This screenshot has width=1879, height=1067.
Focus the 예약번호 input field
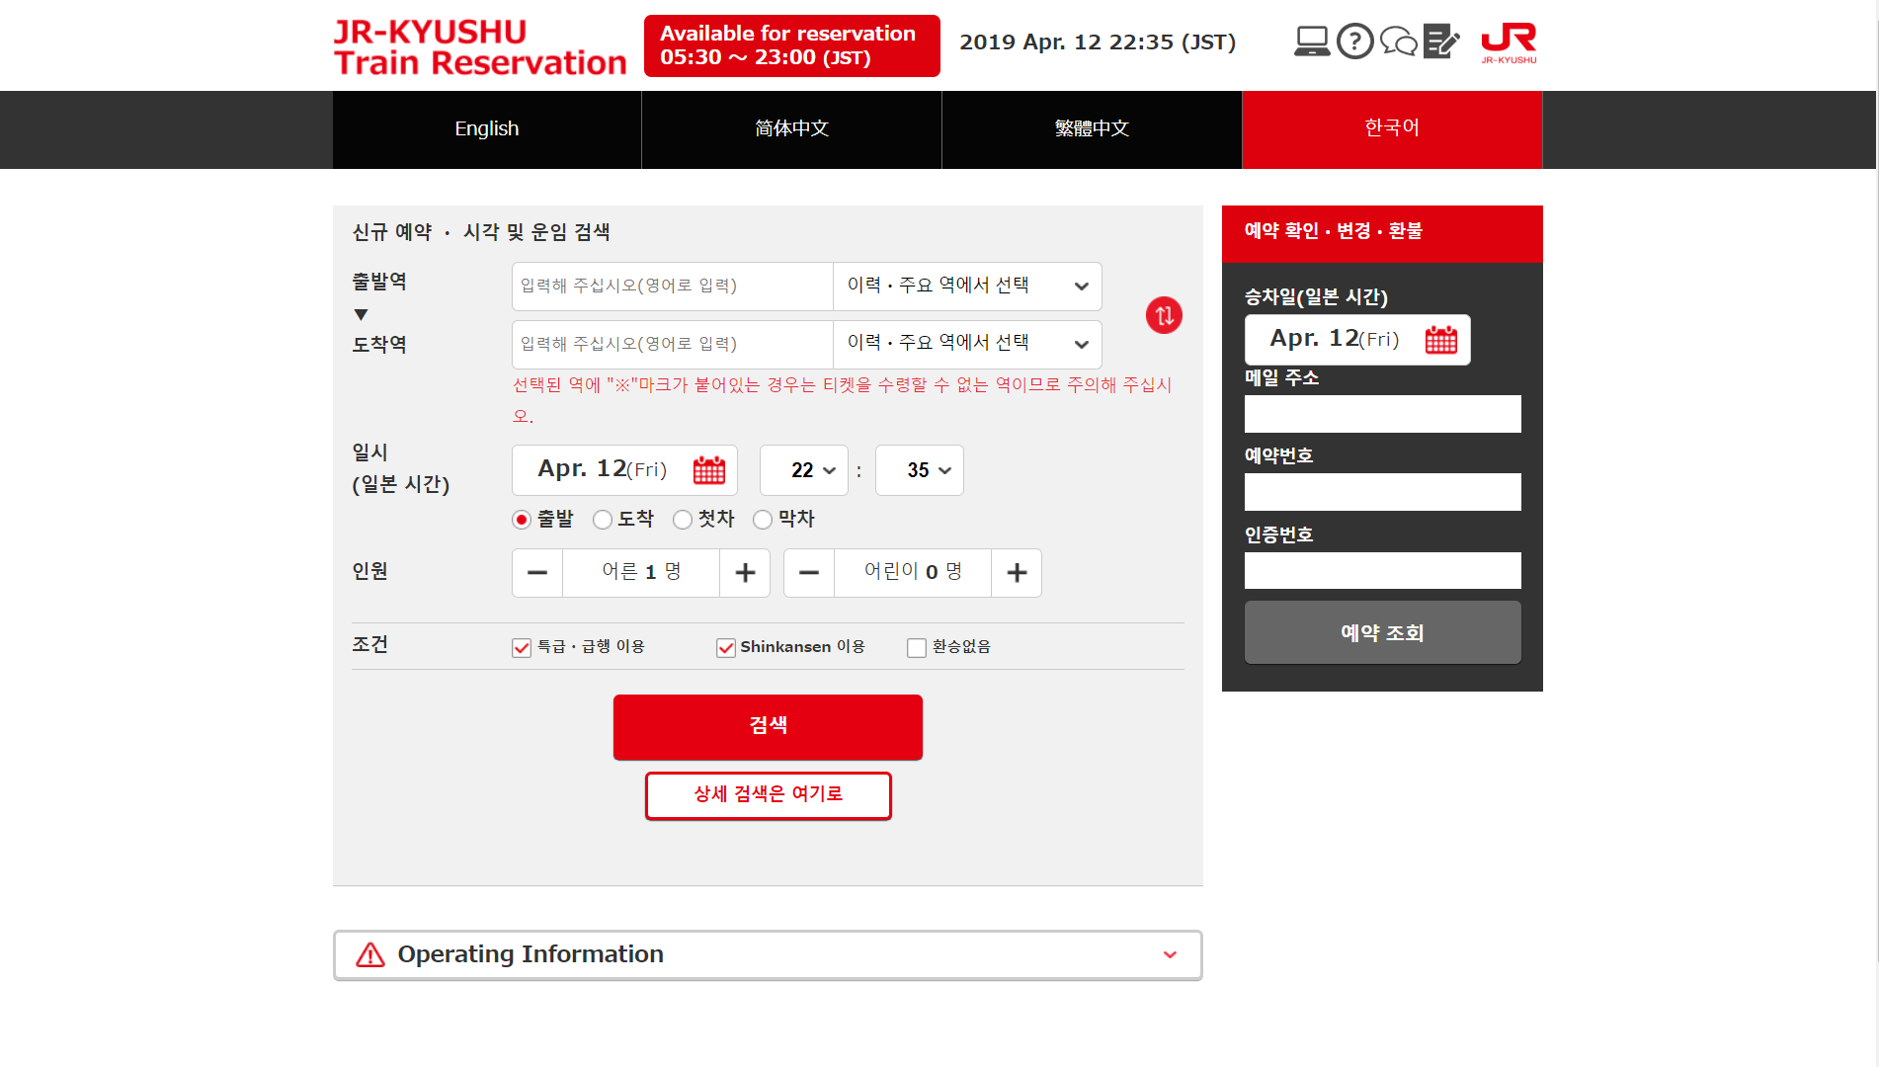click(1382, 492)
